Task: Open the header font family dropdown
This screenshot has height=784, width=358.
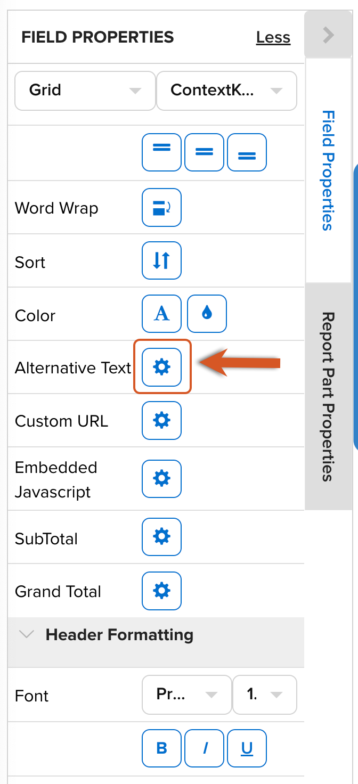Action: pyautogui.click(x=186, y=695)
